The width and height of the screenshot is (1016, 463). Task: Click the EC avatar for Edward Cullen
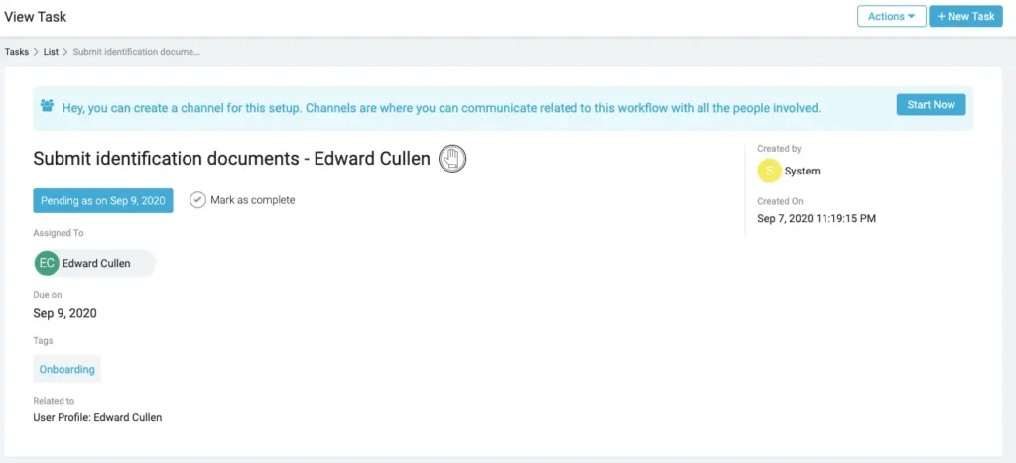[47, 263]
